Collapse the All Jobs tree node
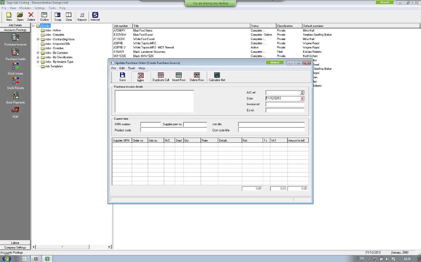421x262 pixels. (33, 26)
